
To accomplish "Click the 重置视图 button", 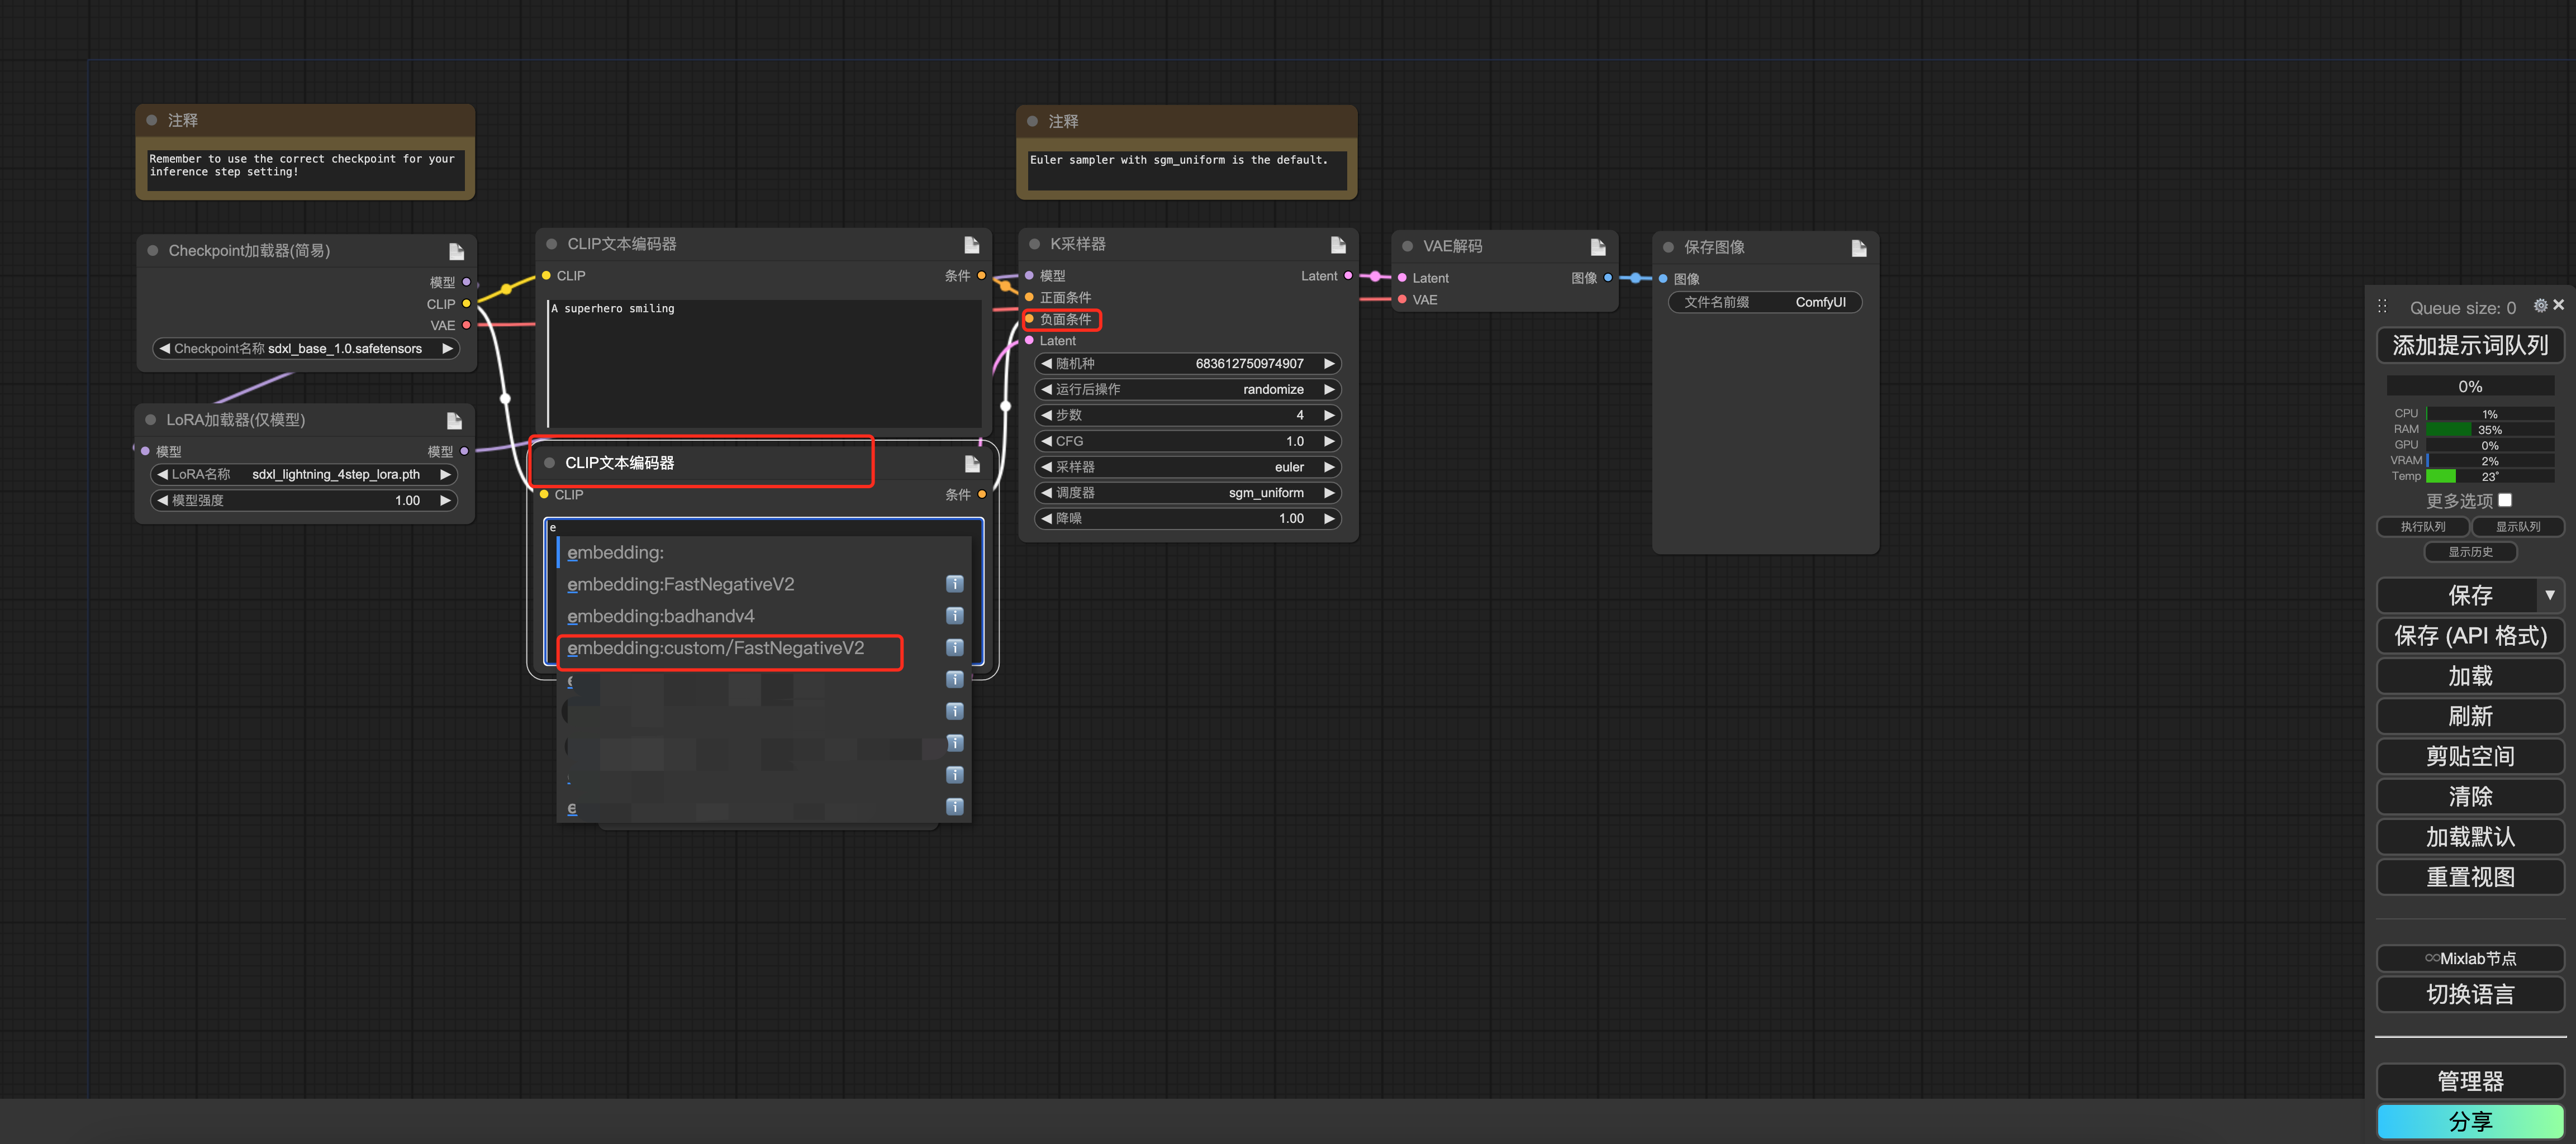I will coord(2469,877).
